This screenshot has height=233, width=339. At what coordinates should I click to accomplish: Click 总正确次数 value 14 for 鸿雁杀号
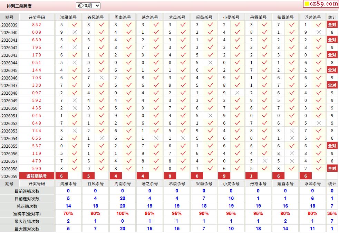tap(68, 206)
